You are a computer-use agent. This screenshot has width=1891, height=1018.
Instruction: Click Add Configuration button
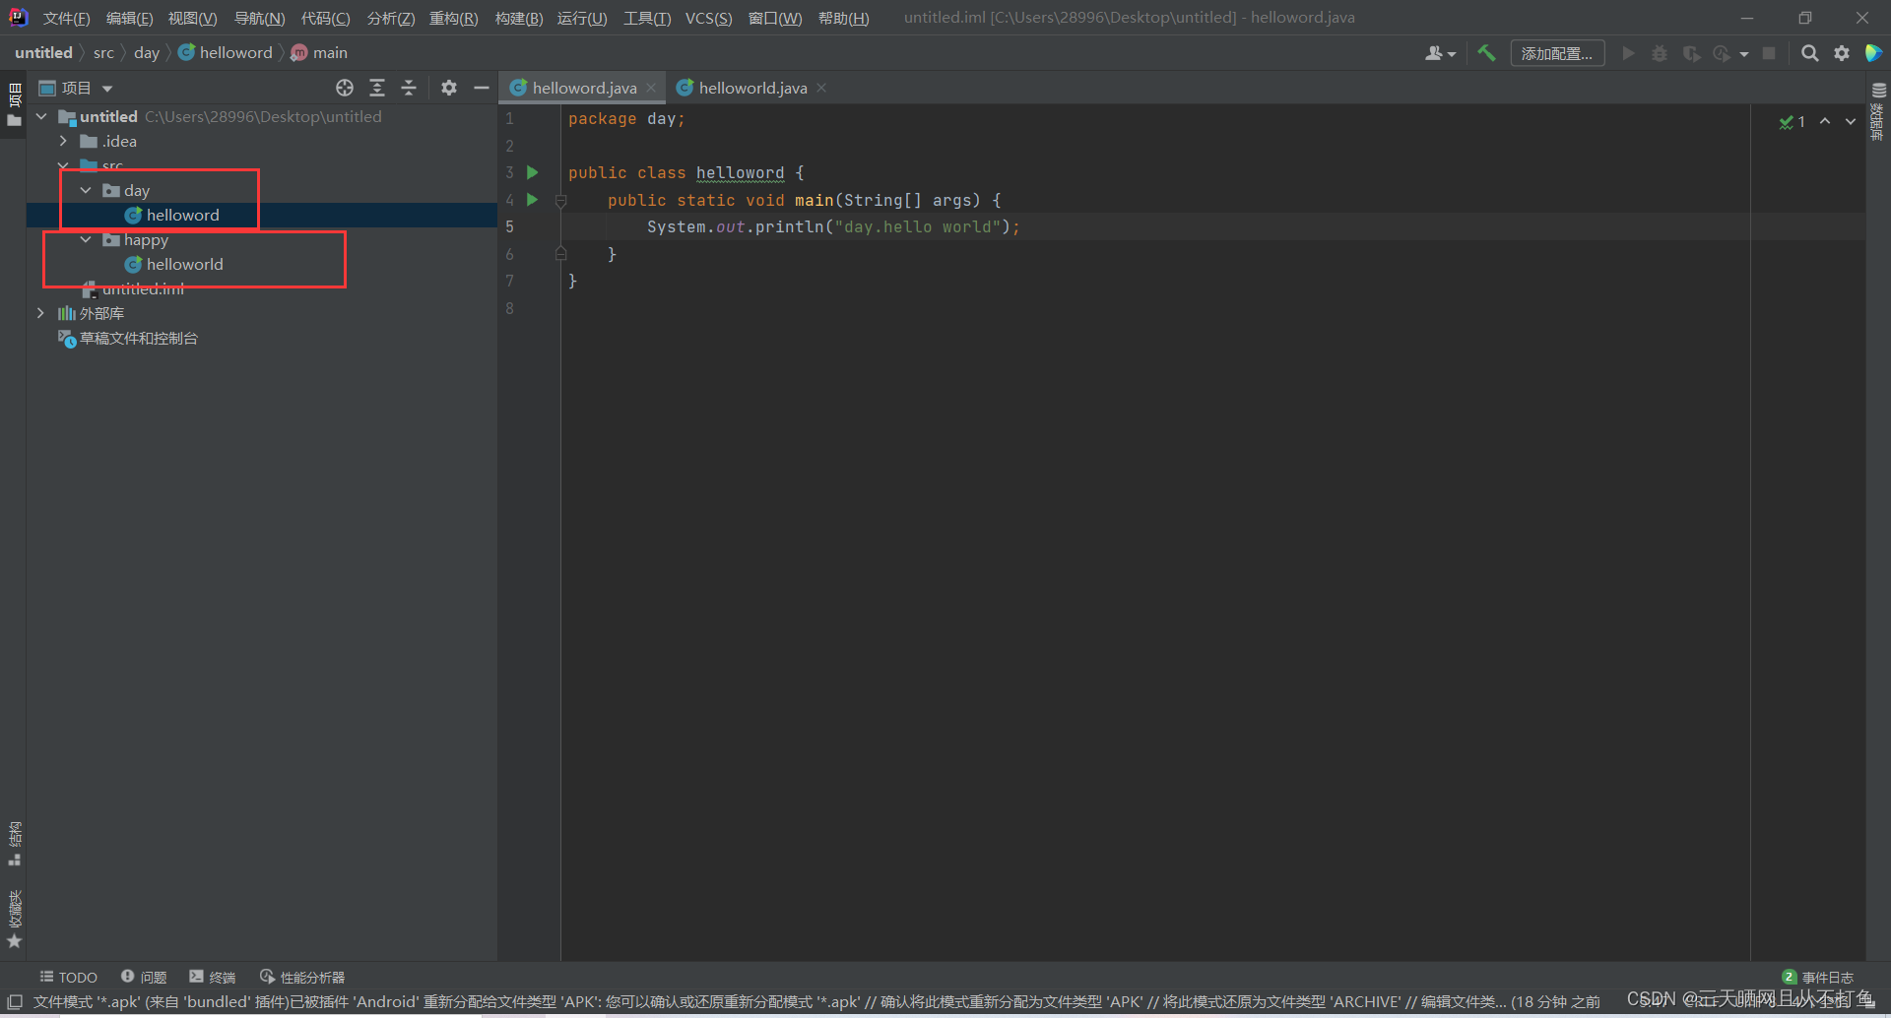coord(1557,53)
